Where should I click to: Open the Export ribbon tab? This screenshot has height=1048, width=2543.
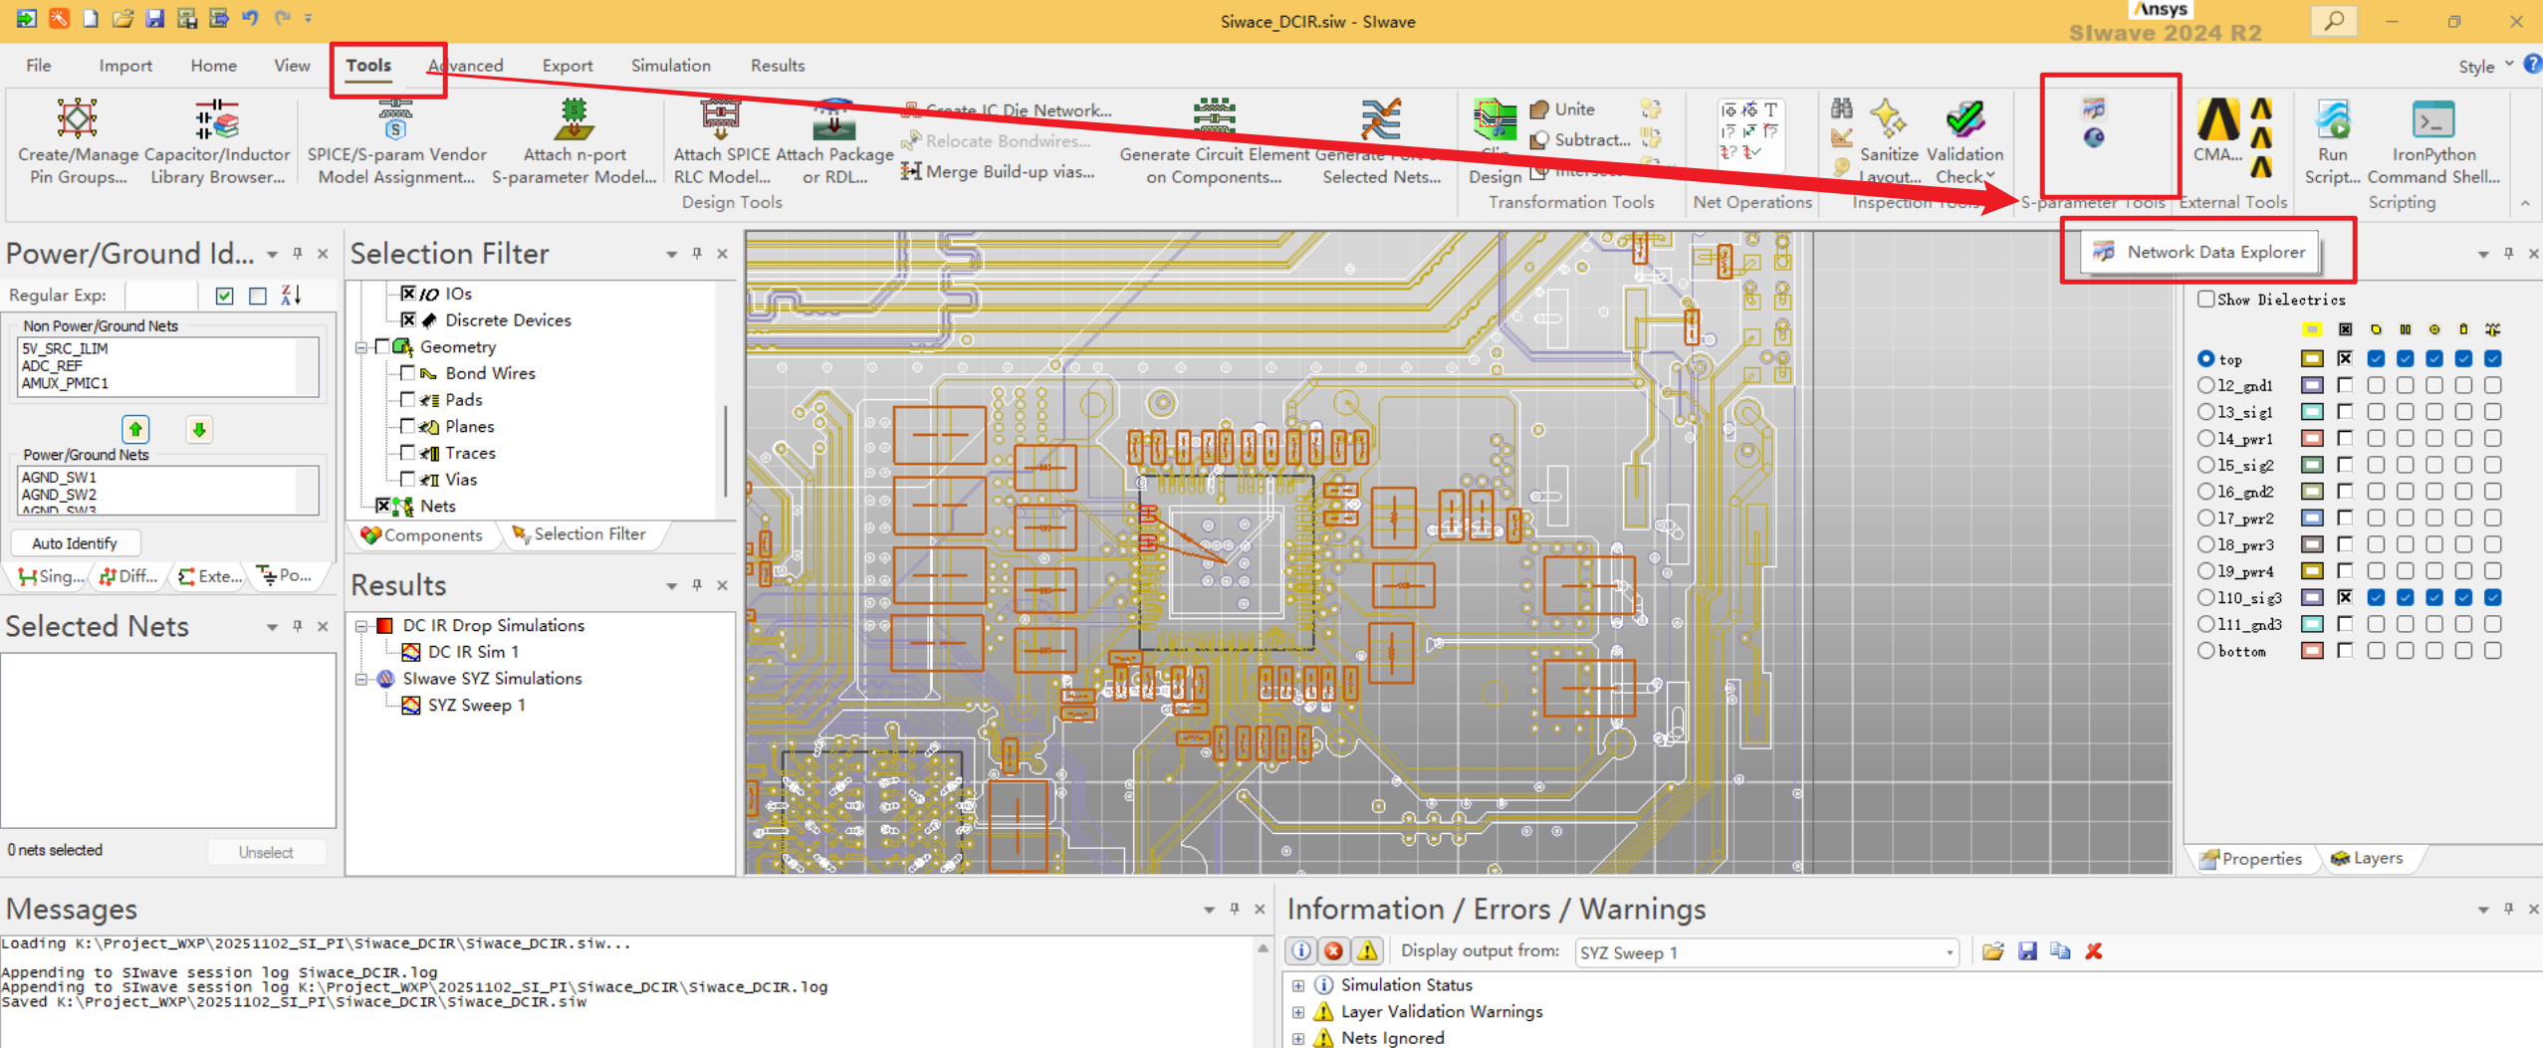tap(568, 66)
